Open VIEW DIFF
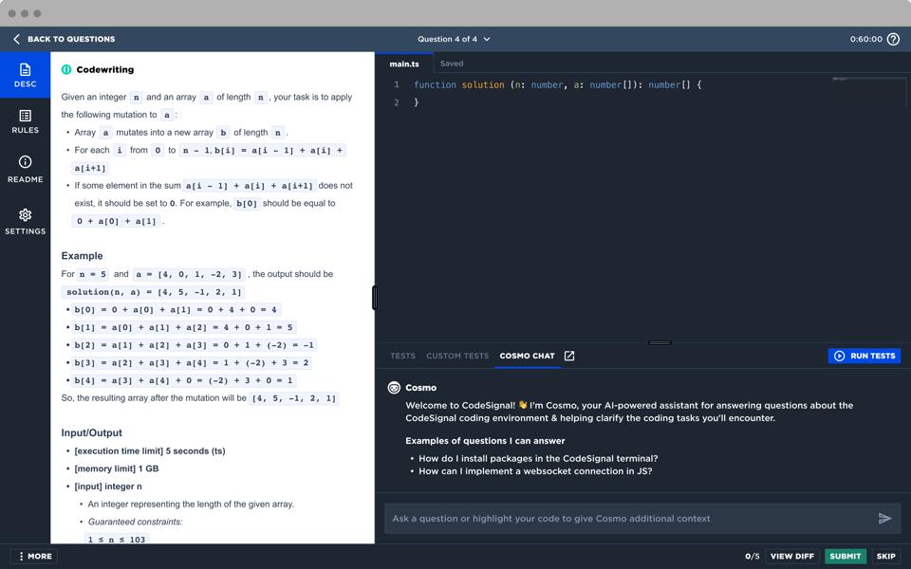 (x=791, y=557)
